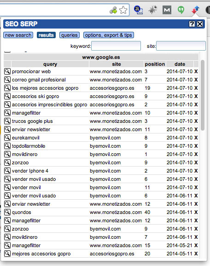This screenshot has width=210, height=266.
Task: Select the results tab
Action: click(x=46, y=35)
